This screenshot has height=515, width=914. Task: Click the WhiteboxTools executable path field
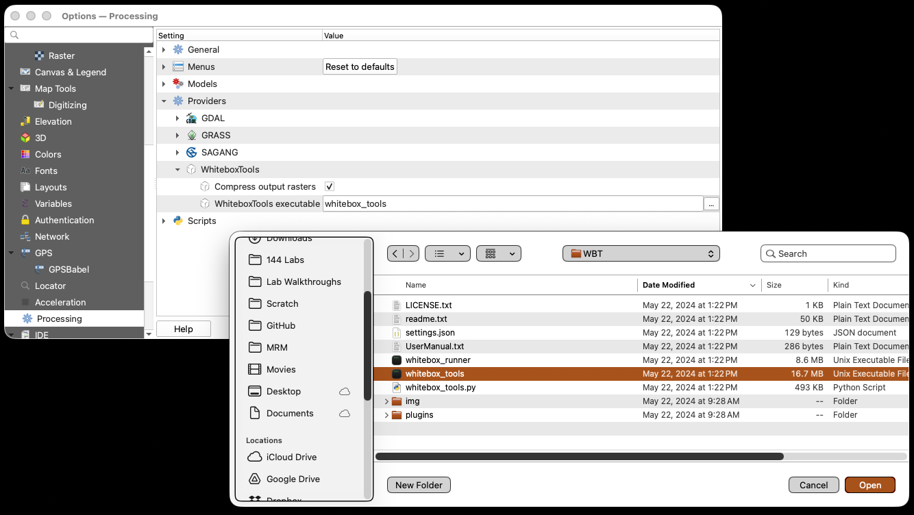point(512,203)
